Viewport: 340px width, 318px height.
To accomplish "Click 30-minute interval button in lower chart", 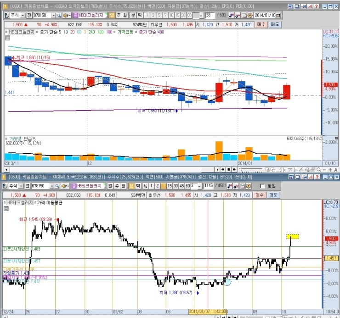I will click(x=176, y=186).
